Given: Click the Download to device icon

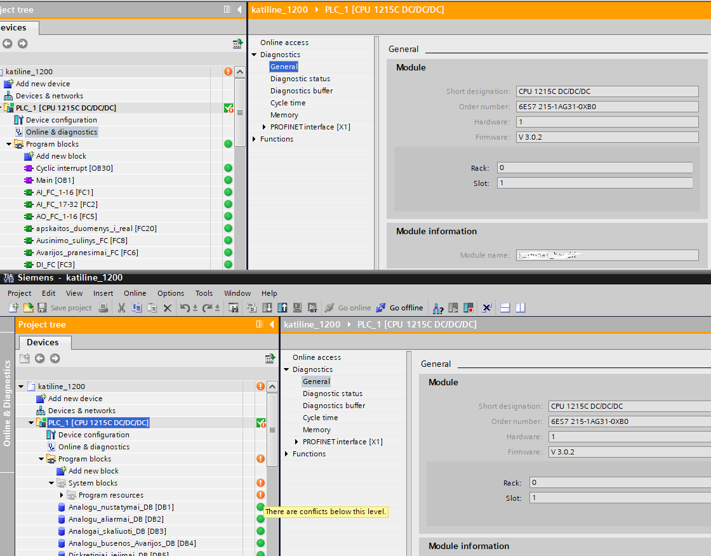Looking at the screenshot, I should tap(267, 308).
